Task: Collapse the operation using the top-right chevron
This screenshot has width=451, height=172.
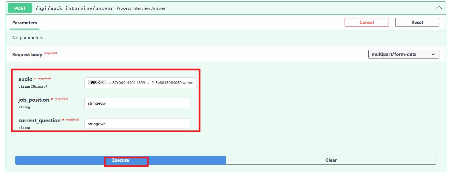Action: point(439,8)
